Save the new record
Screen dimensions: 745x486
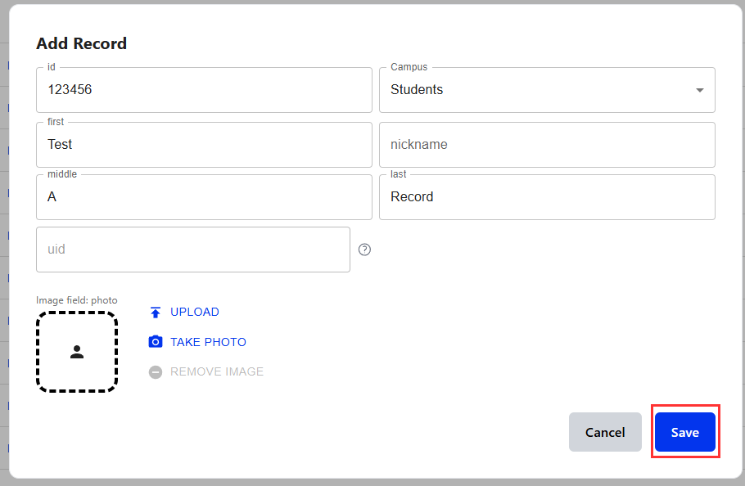coord(685,432)
